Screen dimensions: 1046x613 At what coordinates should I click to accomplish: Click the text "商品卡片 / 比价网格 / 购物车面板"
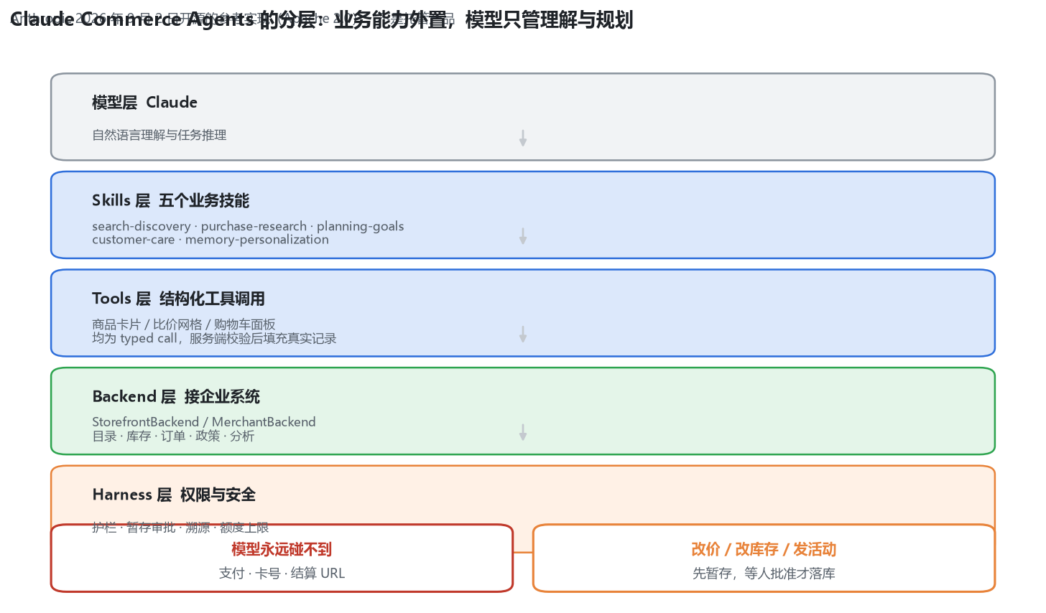[x=184, y=324]
